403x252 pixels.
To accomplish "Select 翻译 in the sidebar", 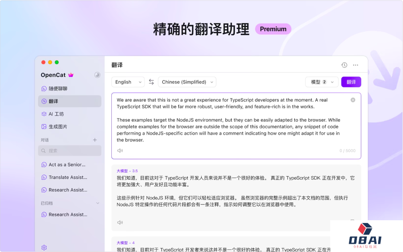I will [x=70, y=101].
